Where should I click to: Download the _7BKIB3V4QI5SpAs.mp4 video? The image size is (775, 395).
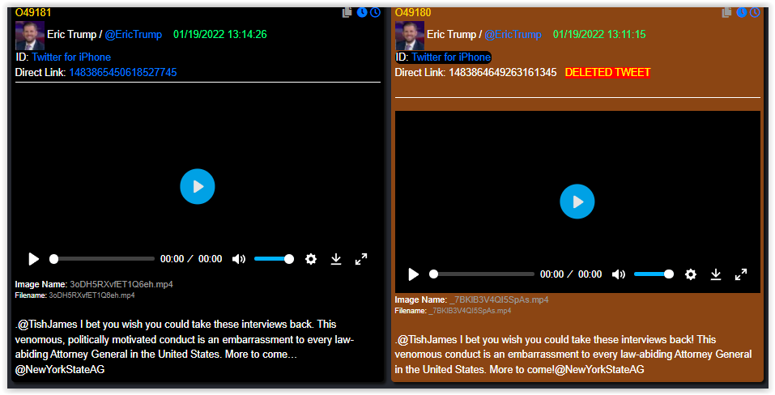tap(716, 274)
